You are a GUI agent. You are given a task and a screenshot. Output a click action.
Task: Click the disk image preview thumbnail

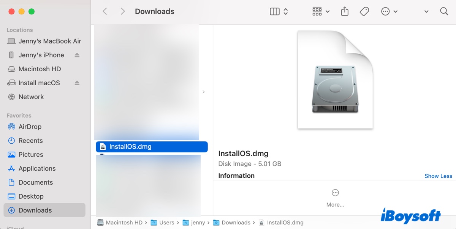click(x=335, y=80)
